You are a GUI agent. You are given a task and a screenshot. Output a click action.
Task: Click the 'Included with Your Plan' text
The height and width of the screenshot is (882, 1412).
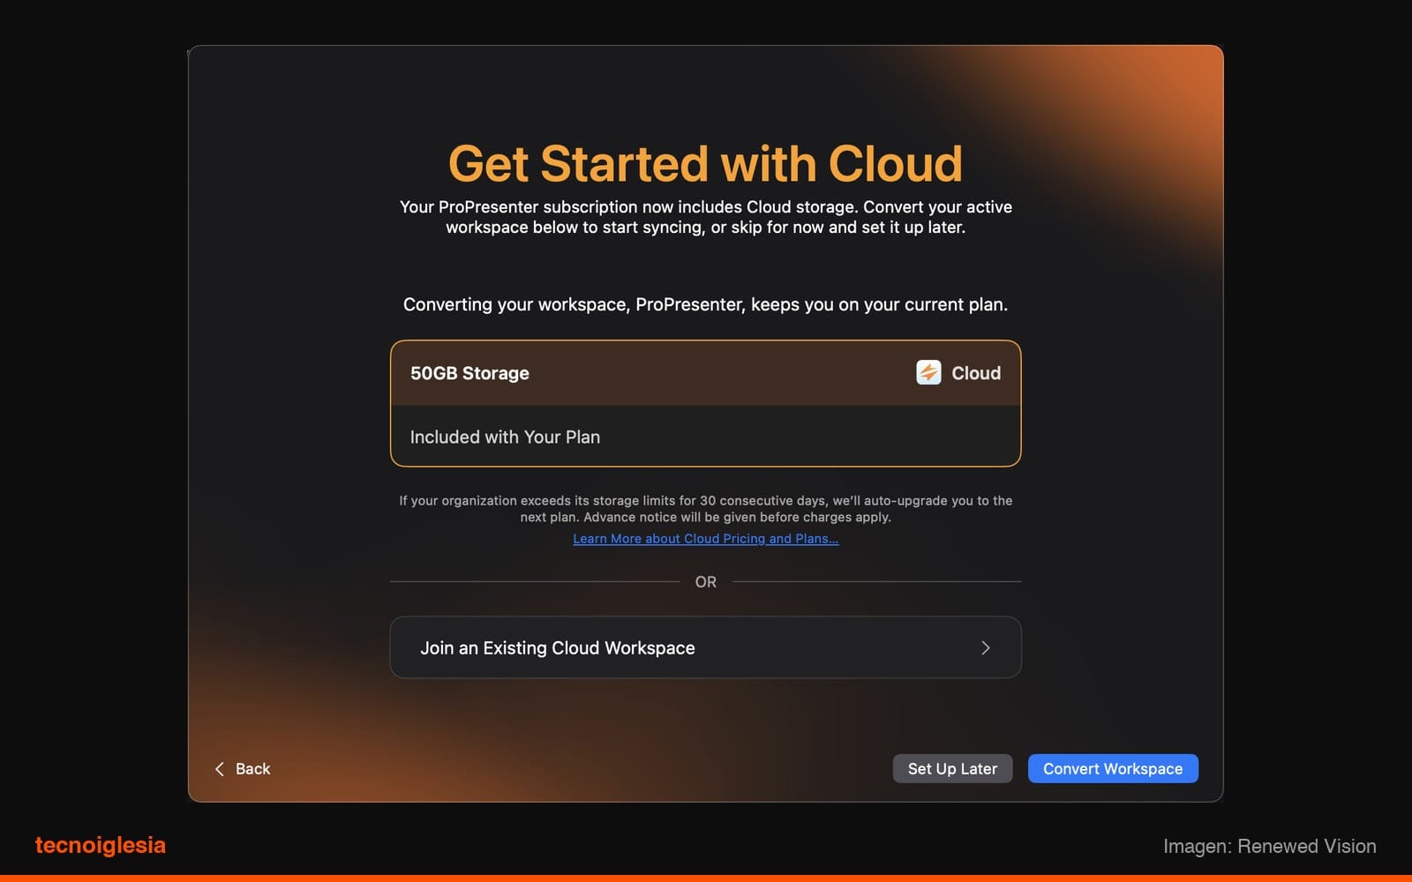(505, 437)
